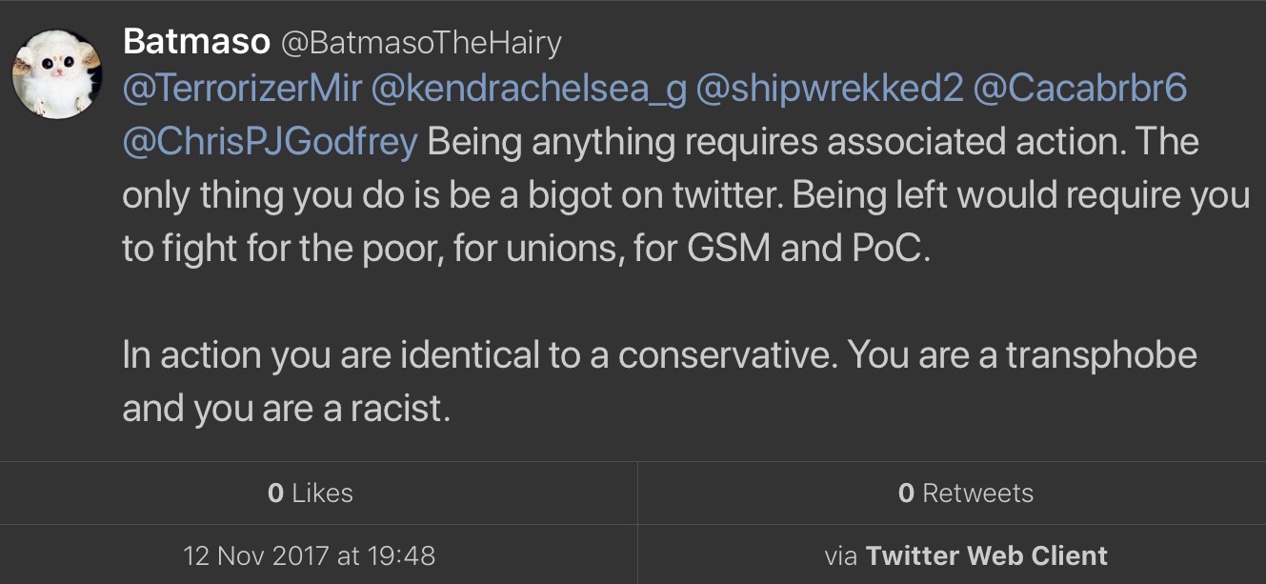The height and width of the screenshot is (584, 1266).
Task: Visit the @shipwrekked2 mention
Action: tap(831, 90)
